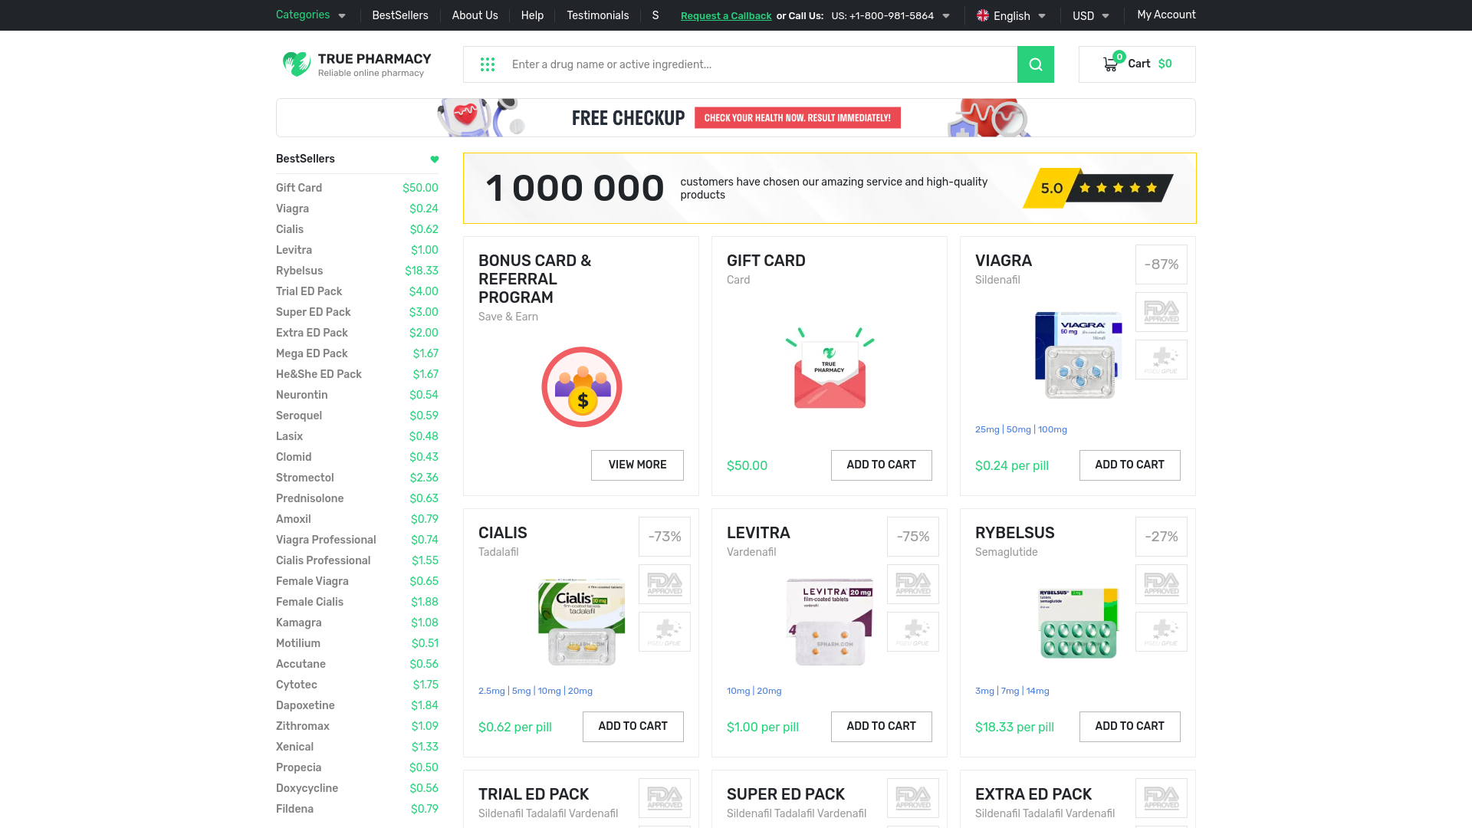Screen dimensions: 1472x828
Task: Click the FDA Approved badge on Rybelsus card
Action: (1161, 584)
